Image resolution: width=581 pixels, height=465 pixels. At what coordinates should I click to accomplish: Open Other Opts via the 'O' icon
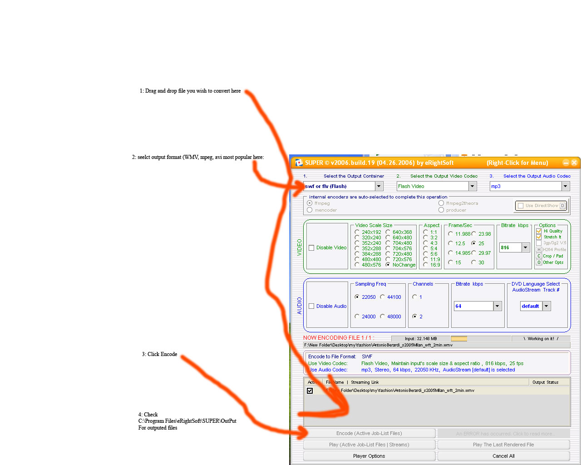coord(539,262)
